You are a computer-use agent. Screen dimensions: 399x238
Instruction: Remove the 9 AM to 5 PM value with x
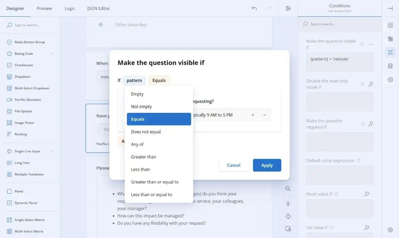(253, 115)
